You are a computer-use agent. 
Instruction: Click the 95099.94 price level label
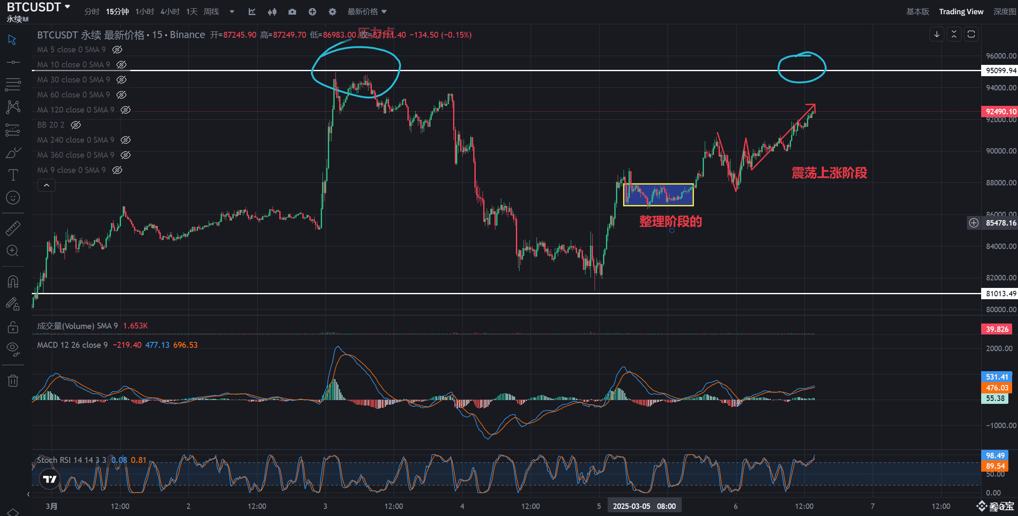pyautogui.click(x=1000, y=70)
